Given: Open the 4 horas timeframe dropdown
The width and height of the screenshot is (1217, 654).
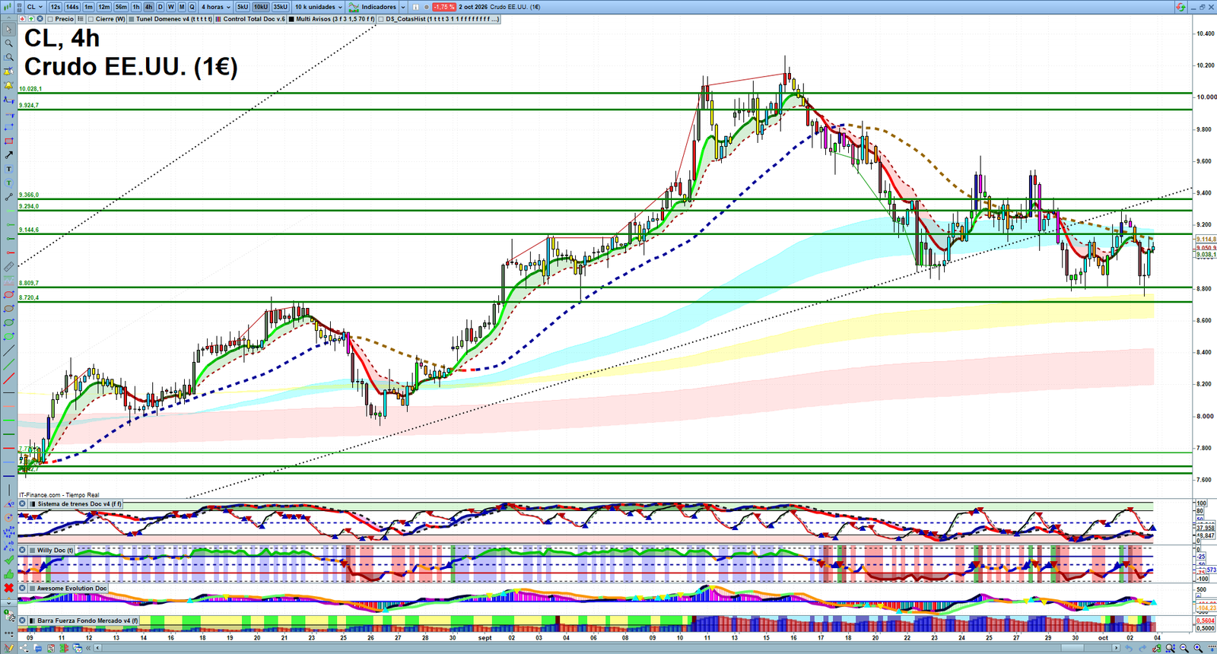Looking at the screenshot, I should point(216,7).
